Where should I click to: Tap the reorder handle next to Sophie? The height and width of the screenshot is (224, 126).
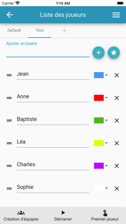pos(9,189)
